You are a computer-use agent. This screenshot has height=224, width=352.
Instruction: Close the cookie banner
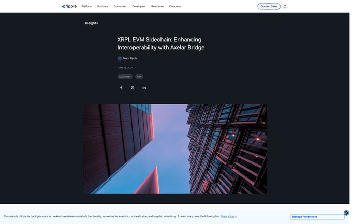pos(346,213)
